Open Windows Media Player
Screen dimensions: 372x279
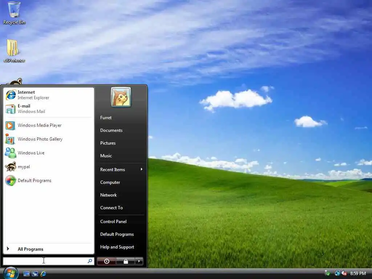[x=49, y=125]
